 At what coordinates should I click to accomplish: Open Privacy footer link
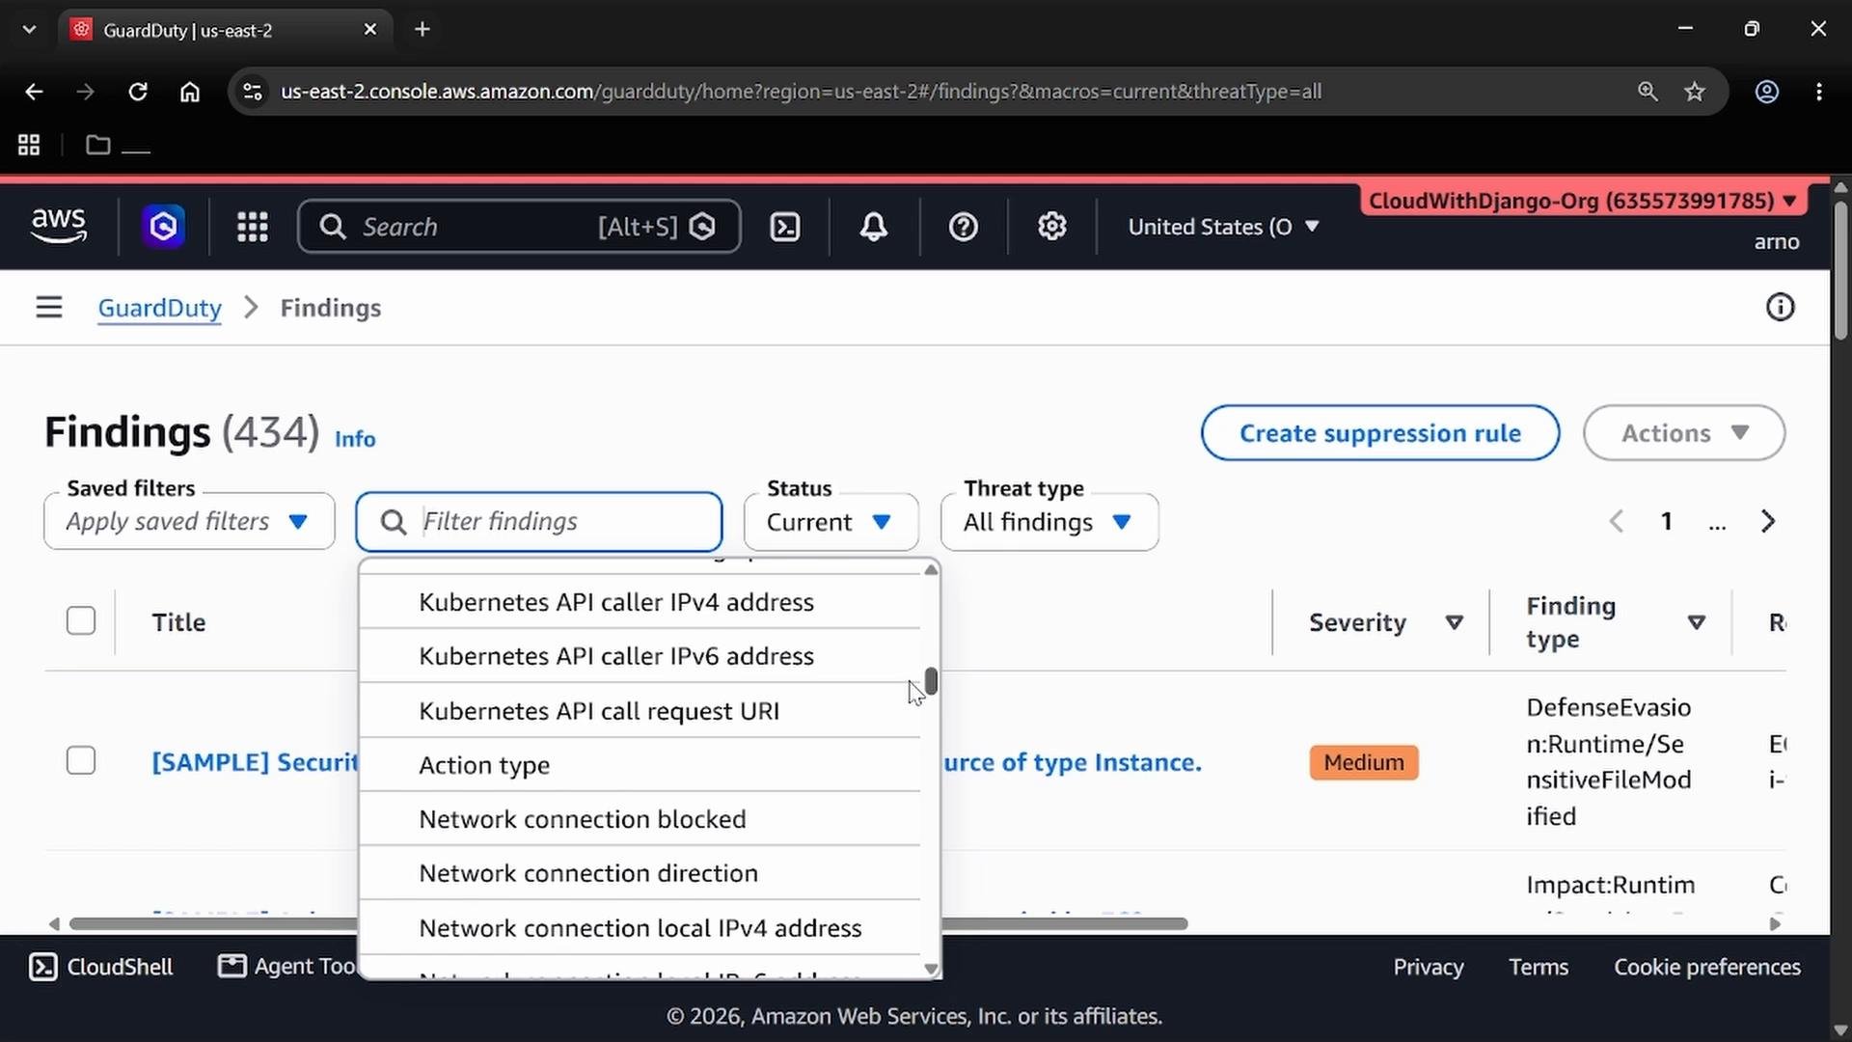[x=1429, y=967]
